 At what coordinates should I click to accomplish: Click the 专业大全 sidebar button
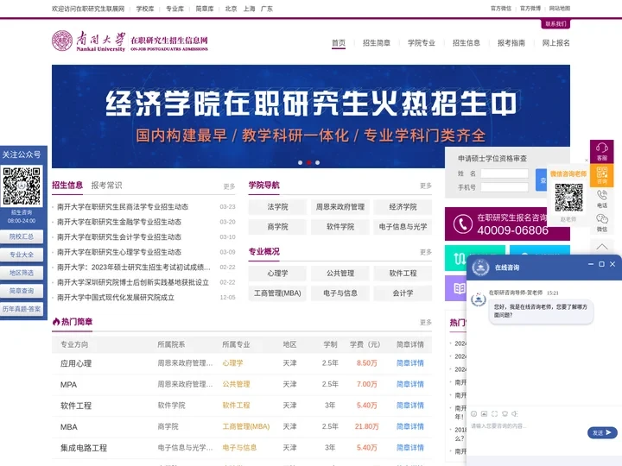point(22,255)
